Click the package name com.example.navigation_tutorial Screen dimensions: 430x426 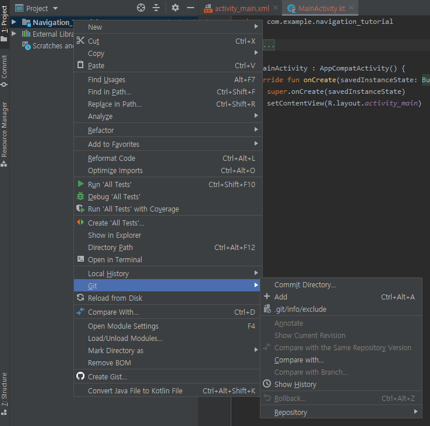tap(330, 22)
